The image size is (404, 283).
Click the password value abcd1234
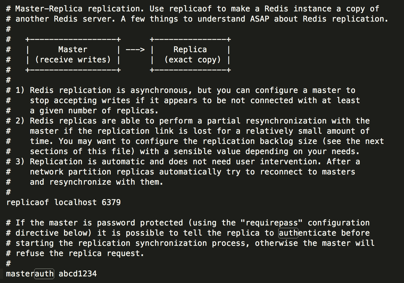pos(78,274)
